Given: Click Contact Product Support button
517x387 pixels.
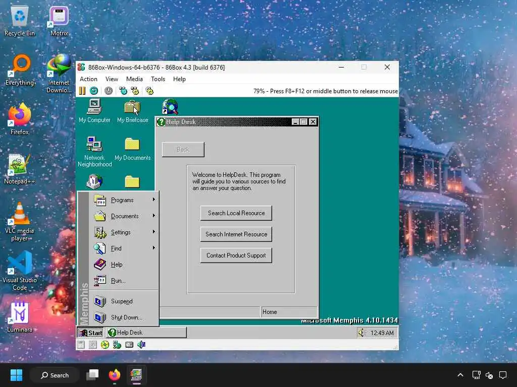Looking at the screenshot, I should pos(236,255).
